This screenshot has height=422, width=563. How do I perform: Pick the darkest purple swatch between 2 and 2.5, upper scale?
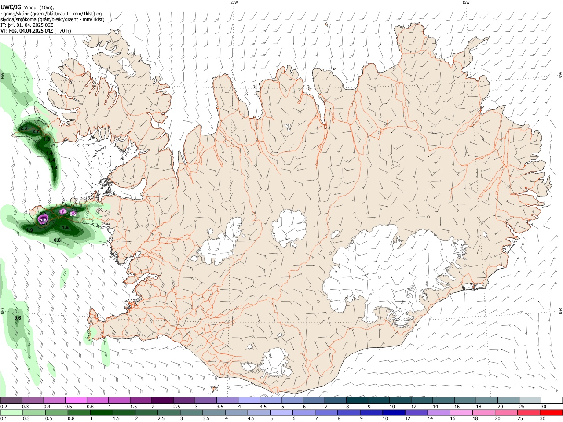click(x=162, y=400)
